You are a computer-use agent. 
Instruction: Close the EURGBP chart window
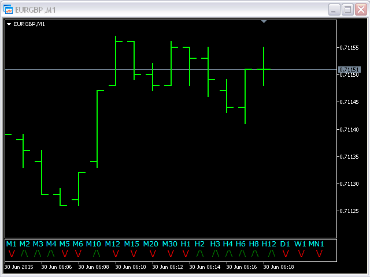[361, 10]
